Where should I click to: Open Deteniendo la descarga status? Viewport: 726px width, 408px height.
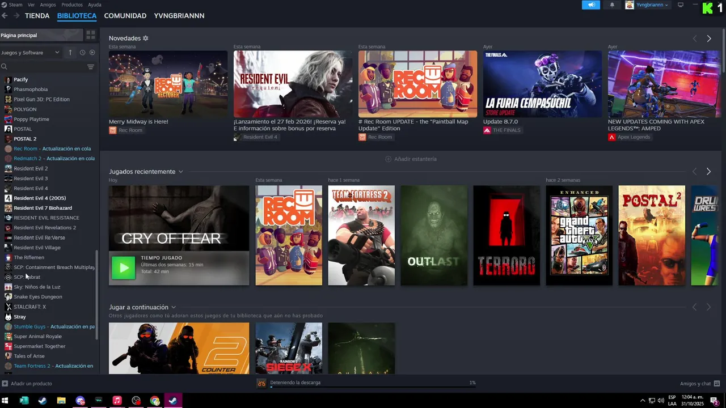click(x=295, y=382)
